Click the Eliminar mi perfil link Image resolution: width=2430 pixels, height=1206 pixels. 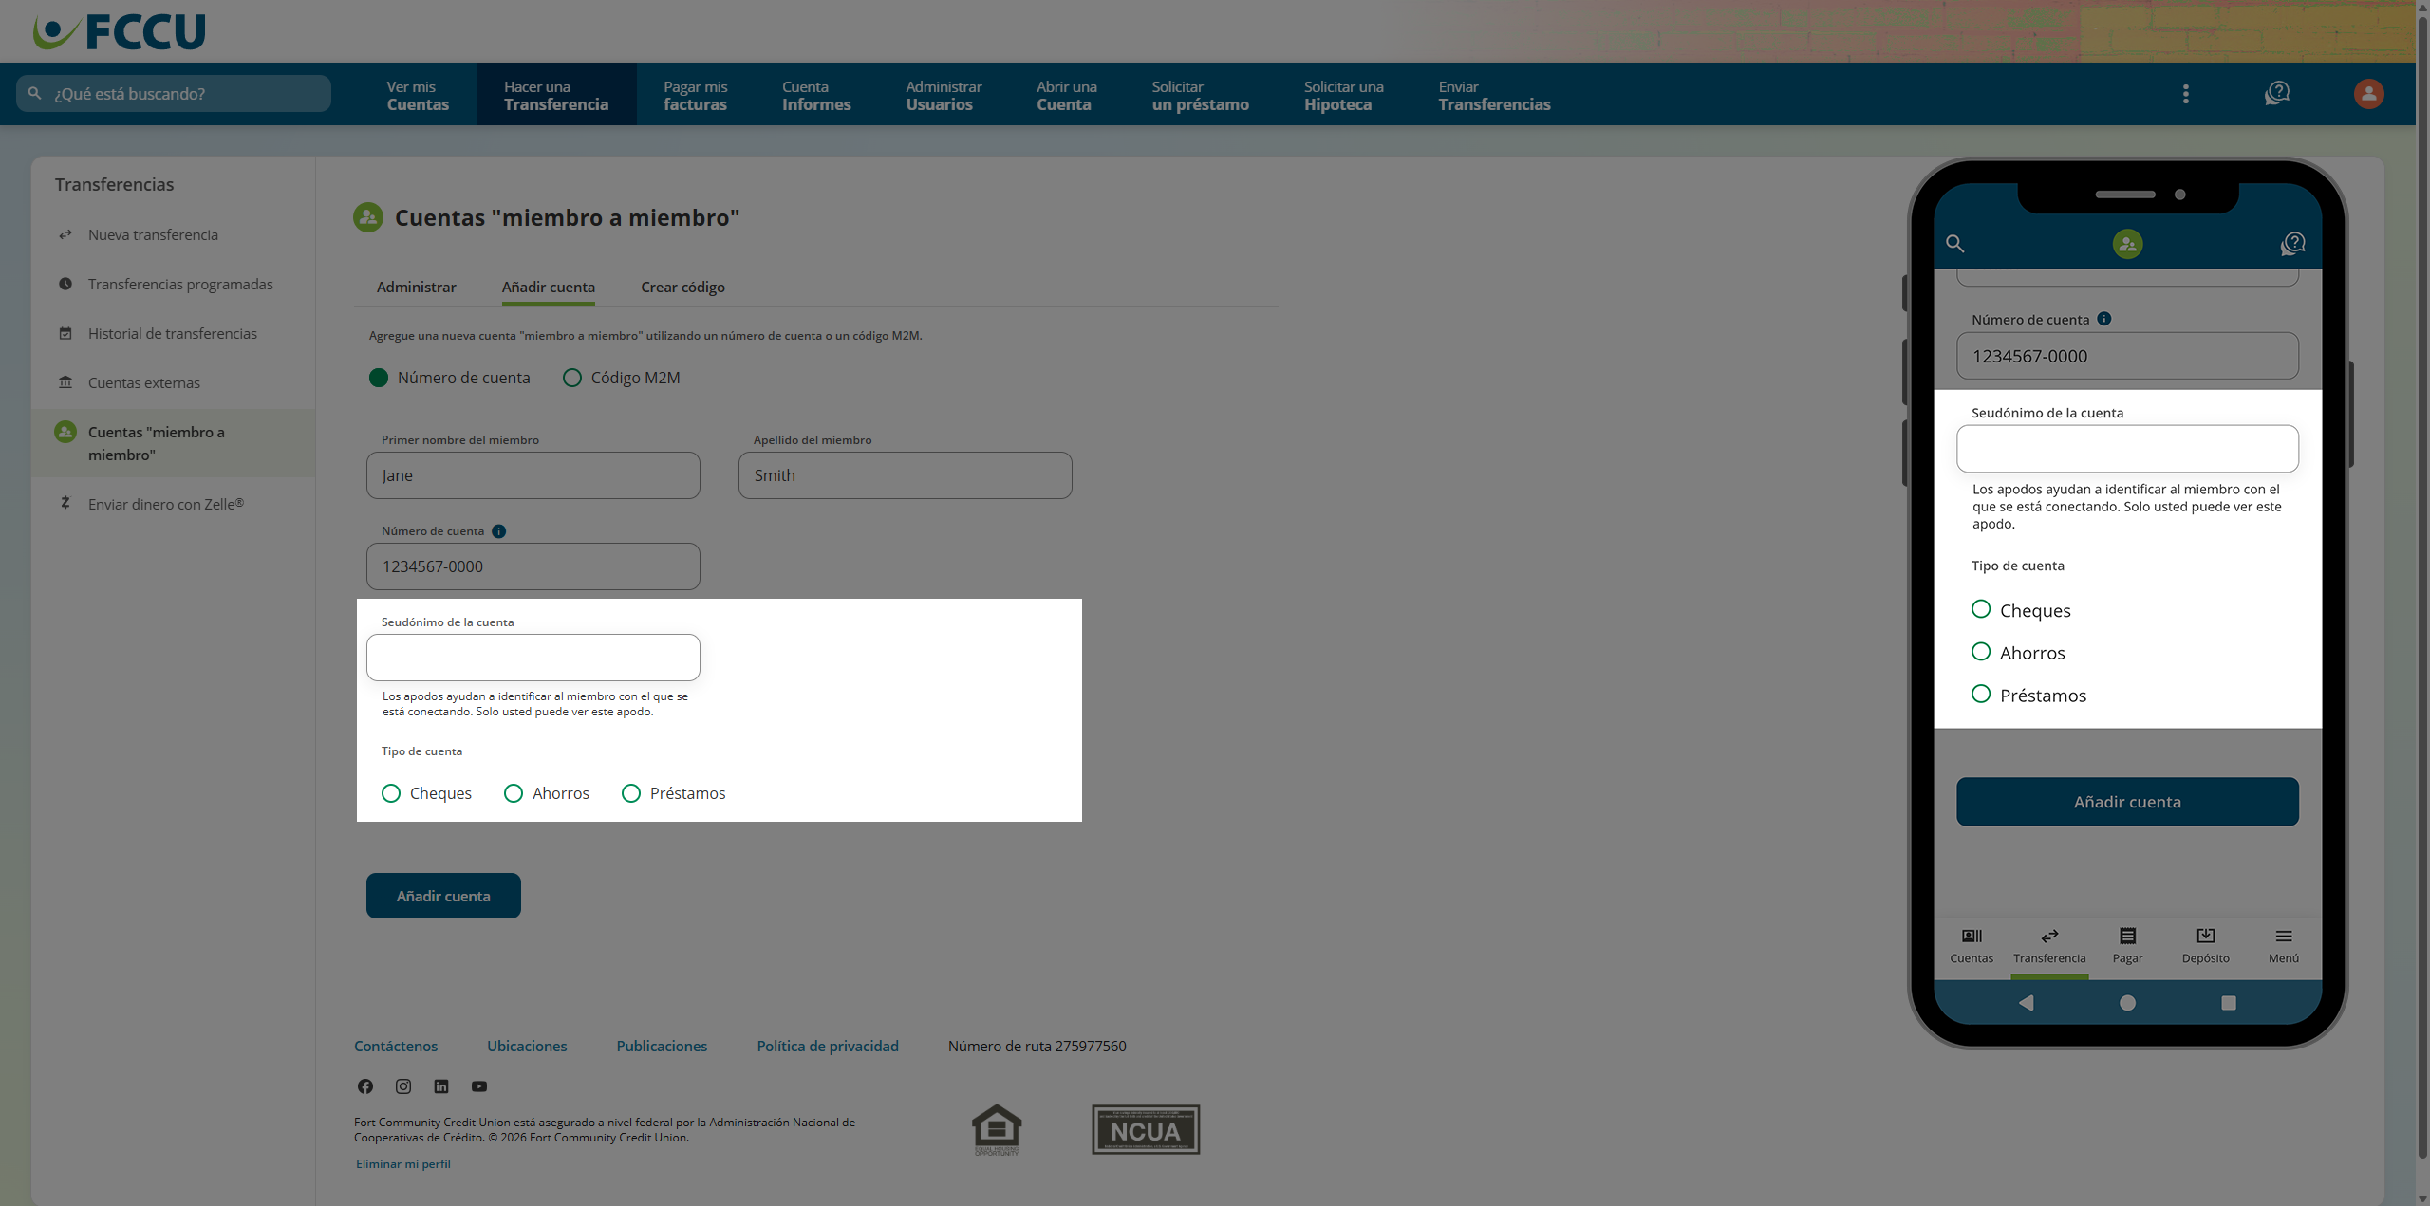pos(403,1164)
